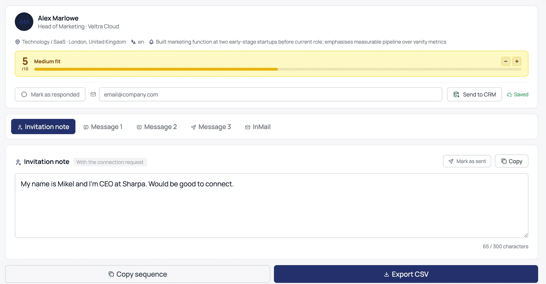Viewport: 546px width, 284px height.
Task: Click the person-plus icon in the Invitation note heading
Action: click(18, 162)
